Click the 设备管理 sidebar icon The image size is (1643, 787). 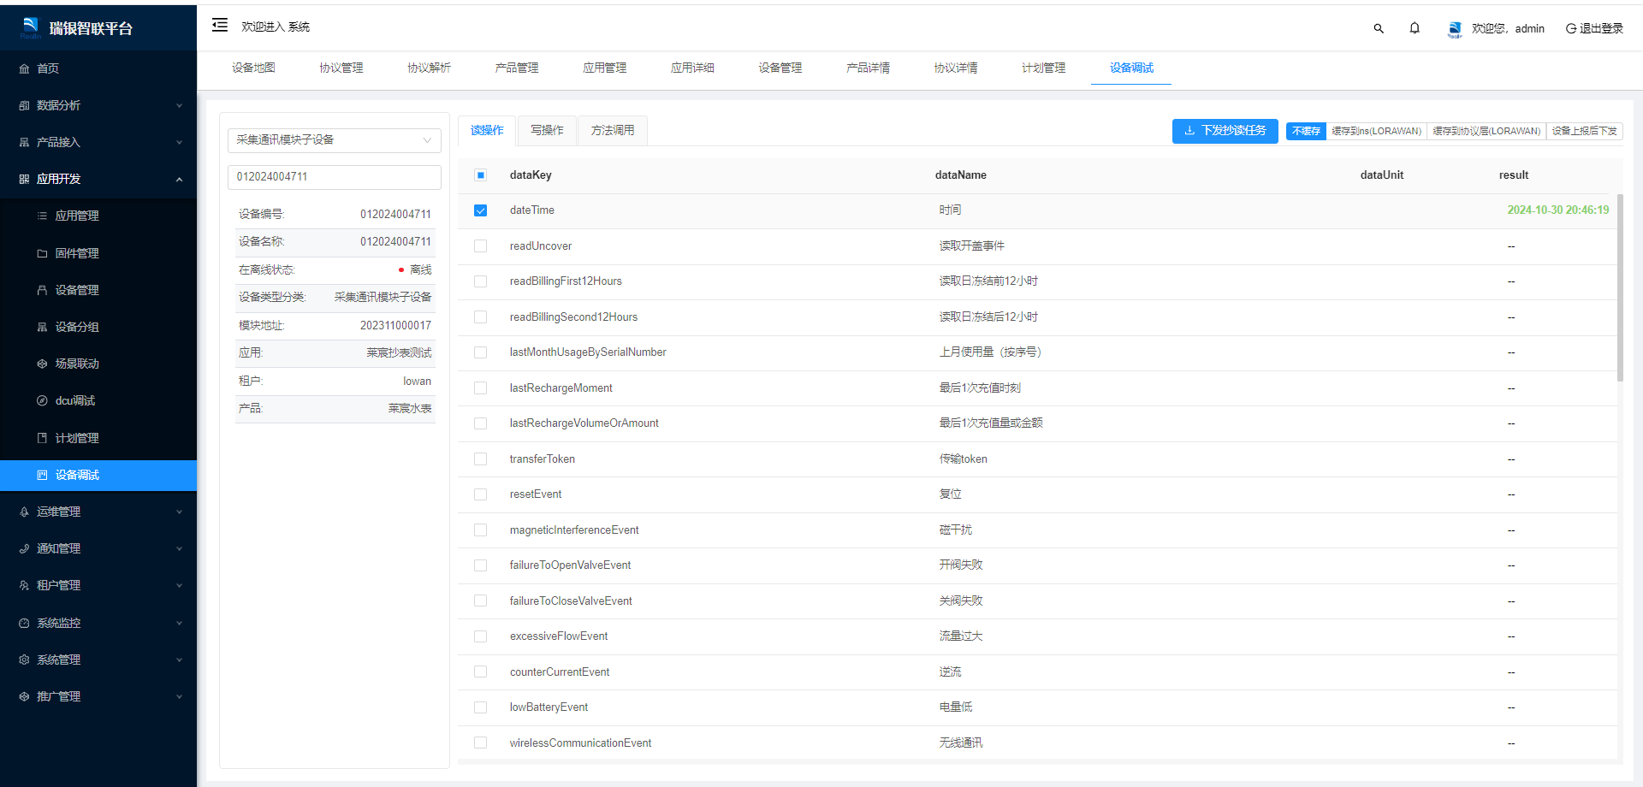(42, 290)
